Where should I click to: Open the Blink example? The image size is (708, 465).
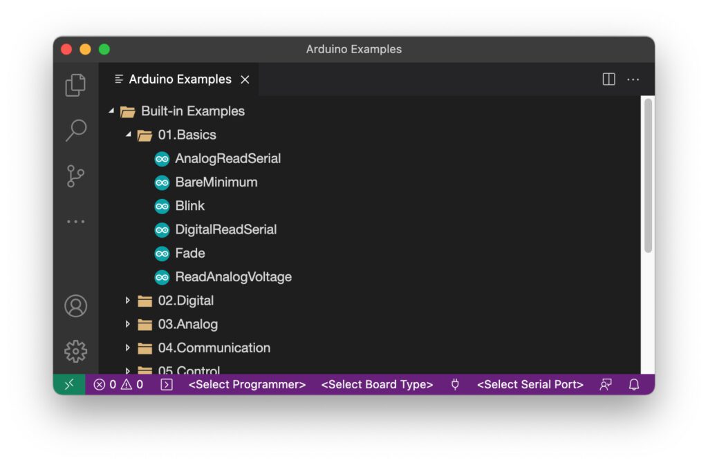[x=189, y=206]
